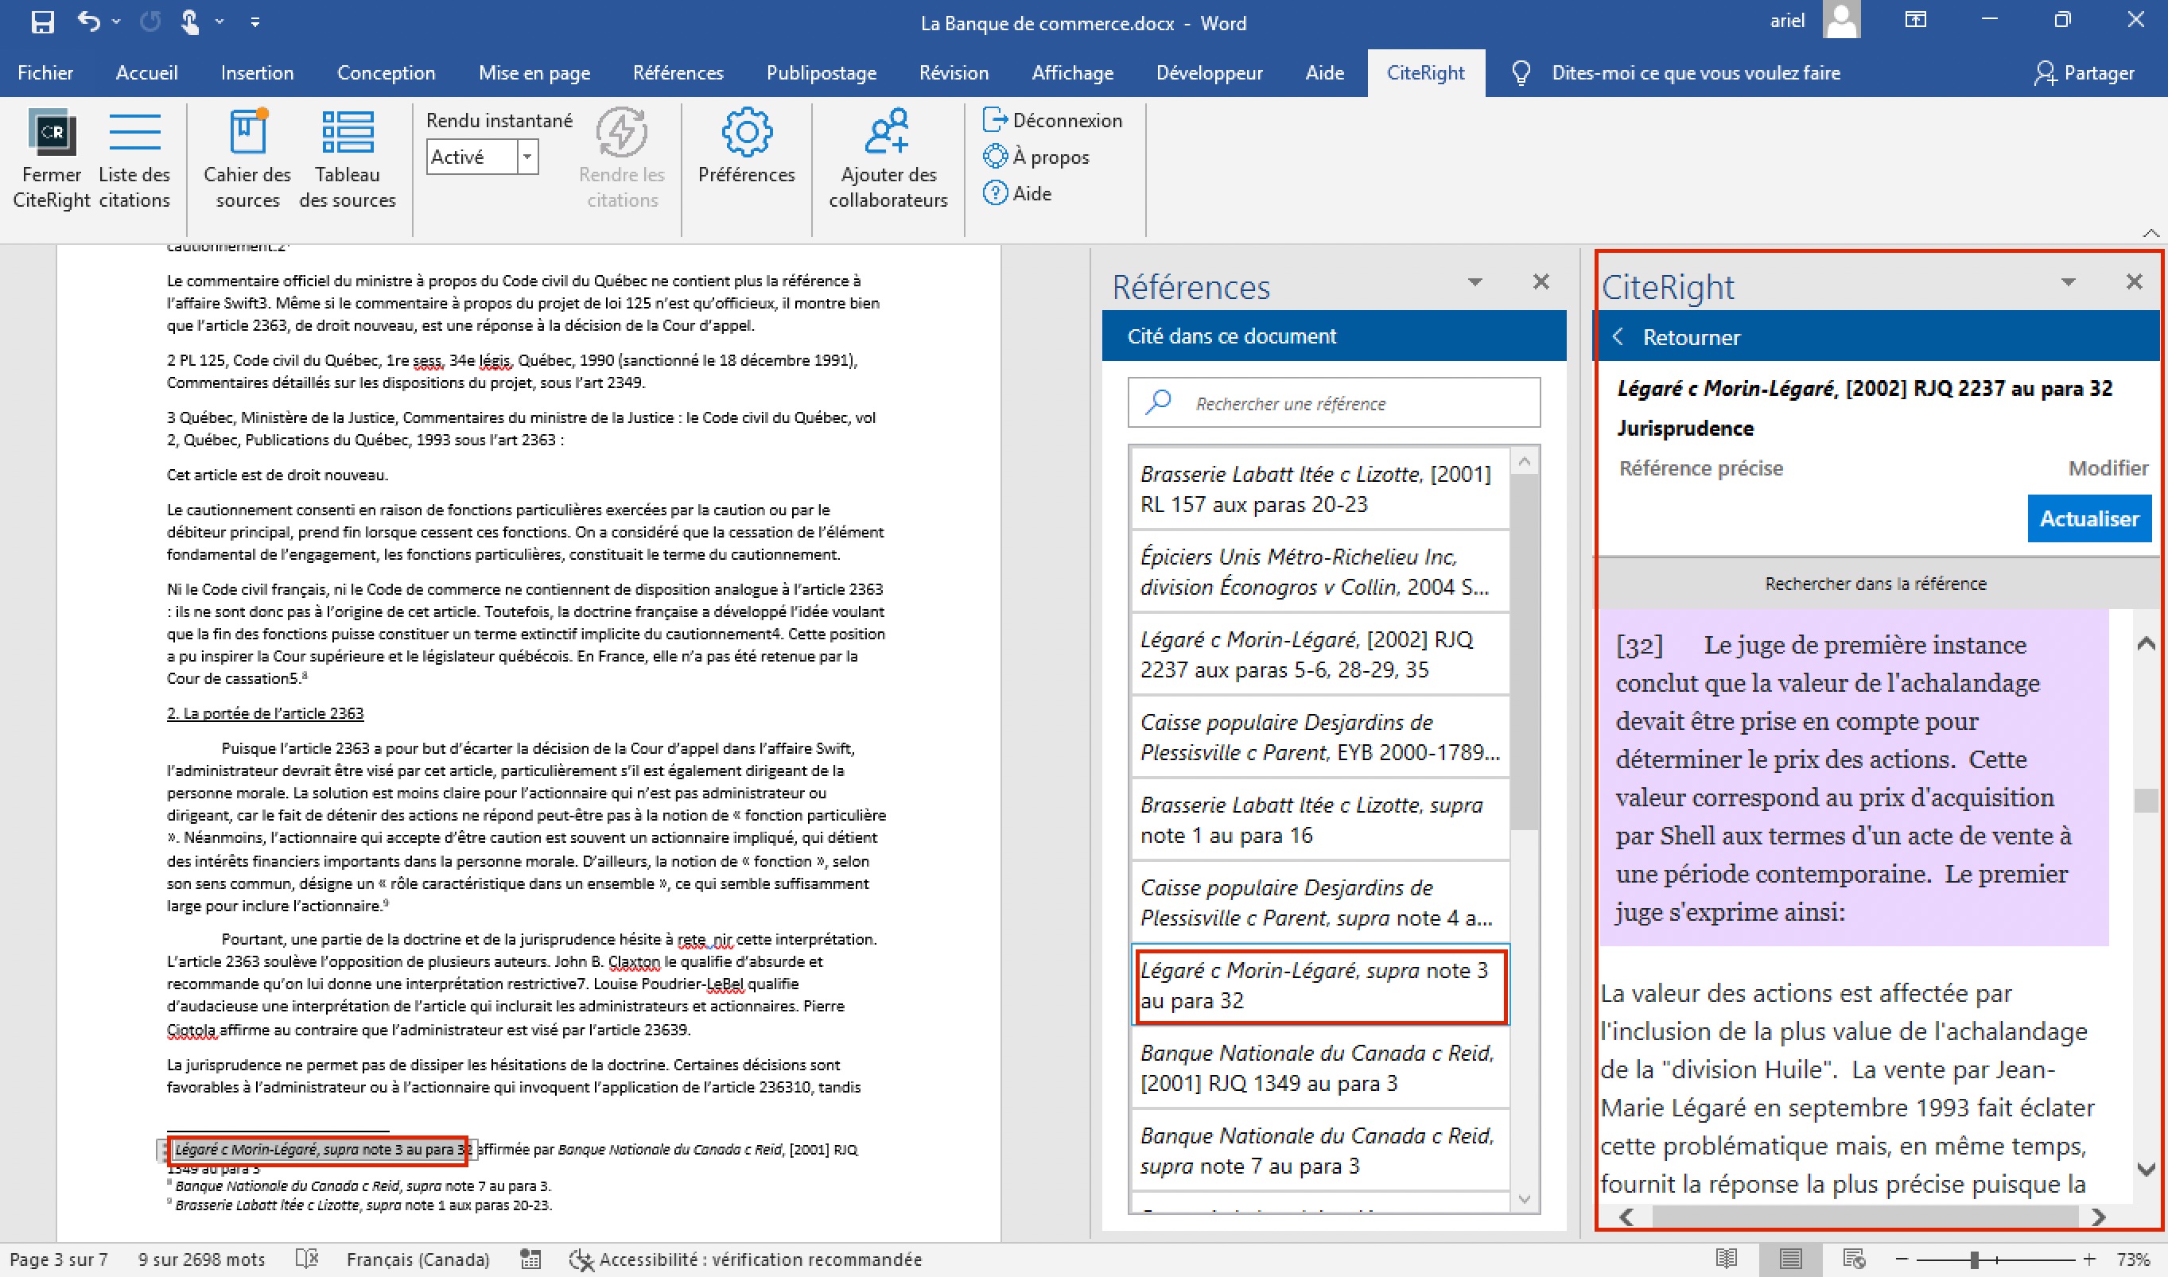Open CiteRight Préférences gear
Viewport: 2168px width, 1277px height.
[746, 146]
